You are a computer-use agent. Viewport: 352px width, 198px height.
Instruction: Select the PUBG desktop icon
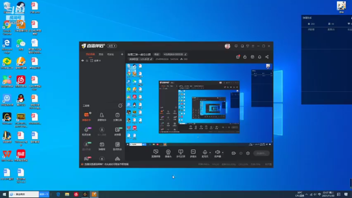pyautogui.click(x=21, y=120)
